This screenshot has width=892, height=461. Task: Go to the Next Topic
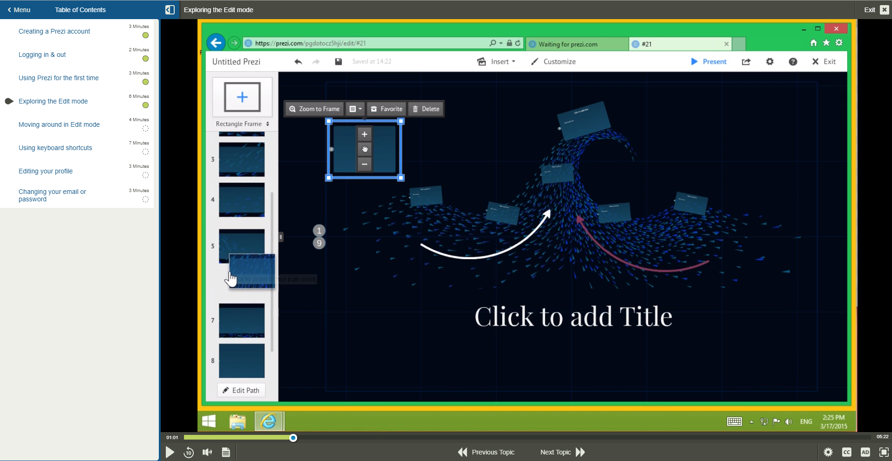[x=555, y=452]
